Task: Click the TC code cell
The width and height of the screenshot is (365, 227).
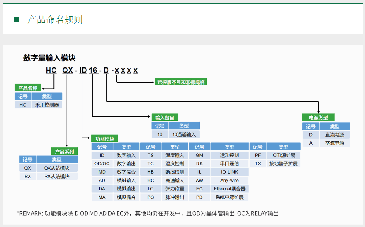Action: click(151, 164)
